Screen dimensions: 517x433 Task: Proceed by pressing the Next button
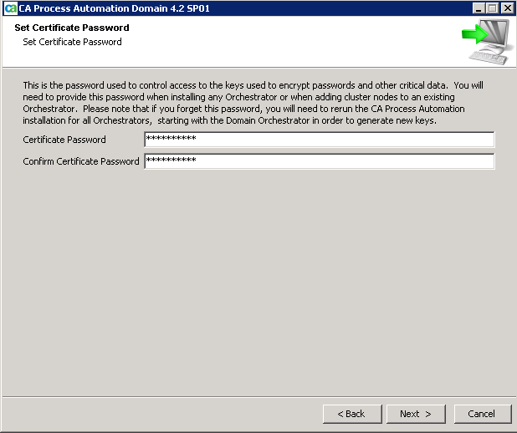(416, 414)
